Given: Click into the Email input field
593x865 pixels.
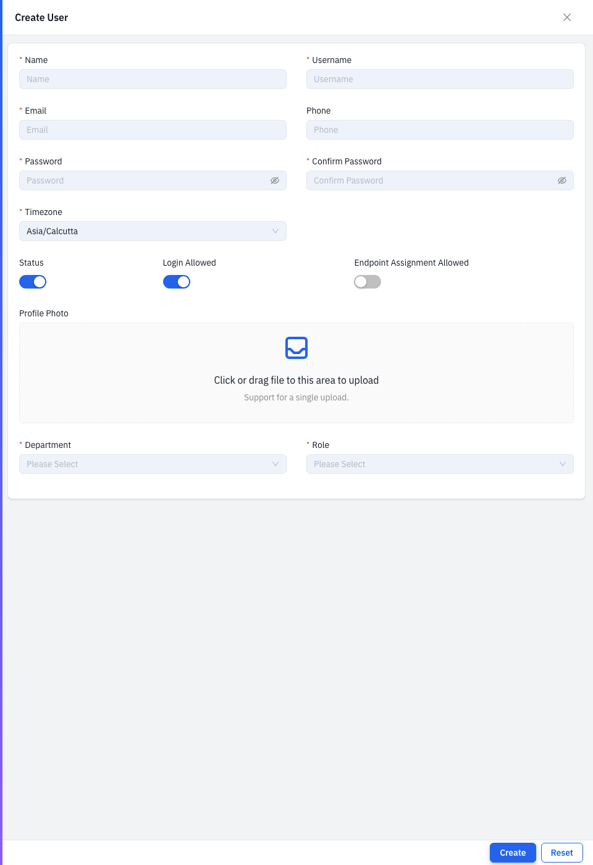Looking at the screenshot, I should (153, 130).
